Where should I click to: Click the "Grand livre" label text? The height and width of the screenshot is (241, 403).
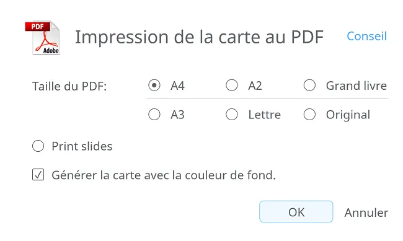[x=356, y=86]
